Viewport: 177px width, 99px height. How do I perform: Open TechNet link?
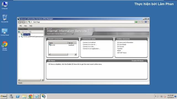click(120, 49)
